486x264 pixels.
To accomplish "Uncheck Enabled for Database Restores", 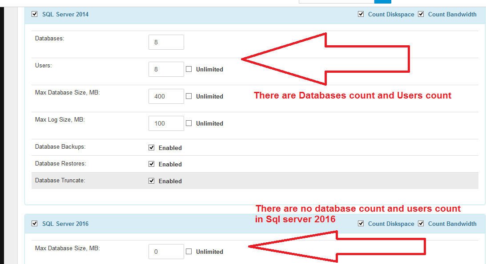I will (x=151, y=164).
